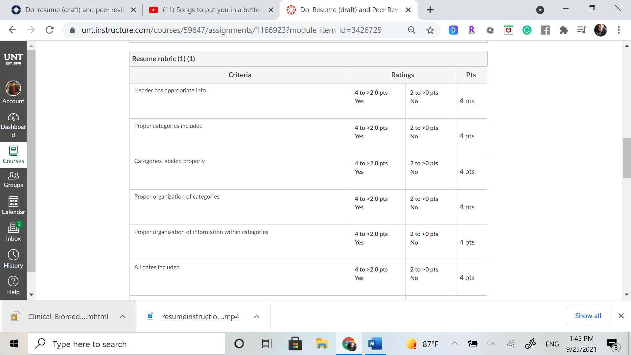Click the site lock icon
The image size is (631, 355).
point(73,30)
